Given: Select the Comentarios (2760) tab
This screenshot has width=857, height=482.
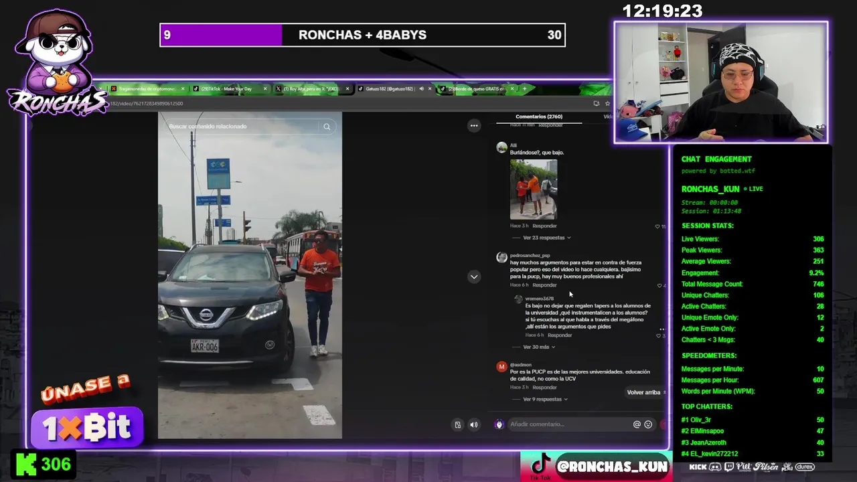Looking at the screenshot, I should pos(539,116).
